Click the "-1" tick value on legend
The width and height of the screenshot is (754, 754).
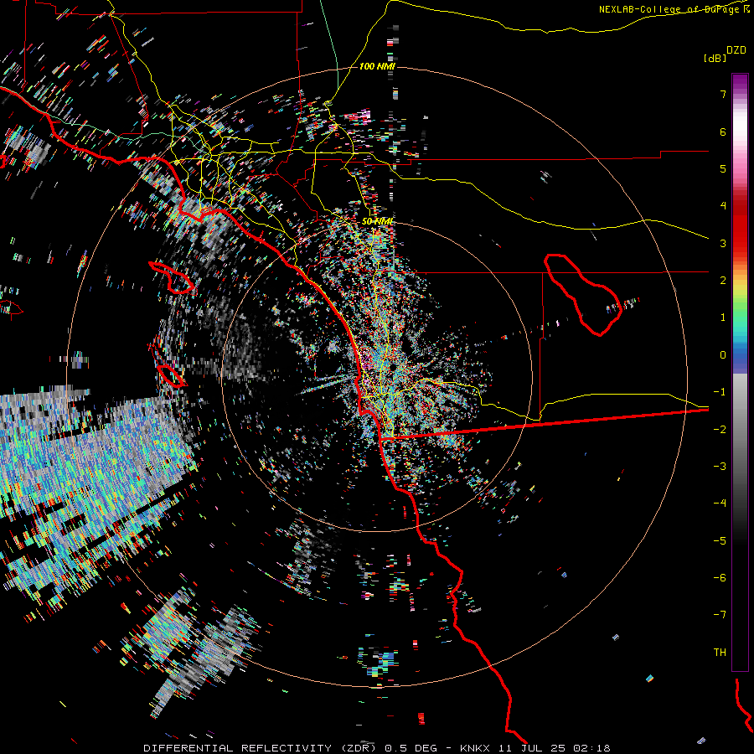coord(720,392)
